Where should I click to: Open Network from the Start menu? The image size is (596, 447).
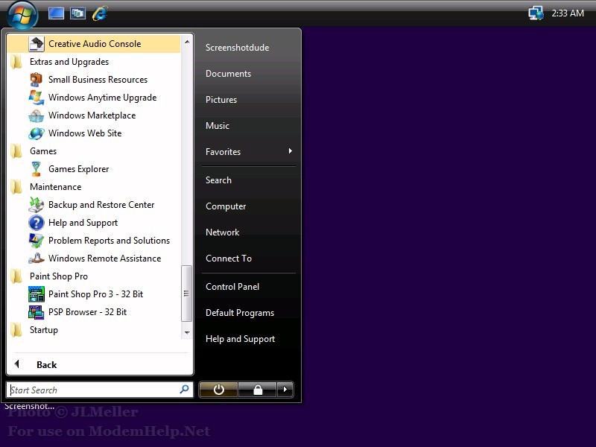click(x=222, y=232)
